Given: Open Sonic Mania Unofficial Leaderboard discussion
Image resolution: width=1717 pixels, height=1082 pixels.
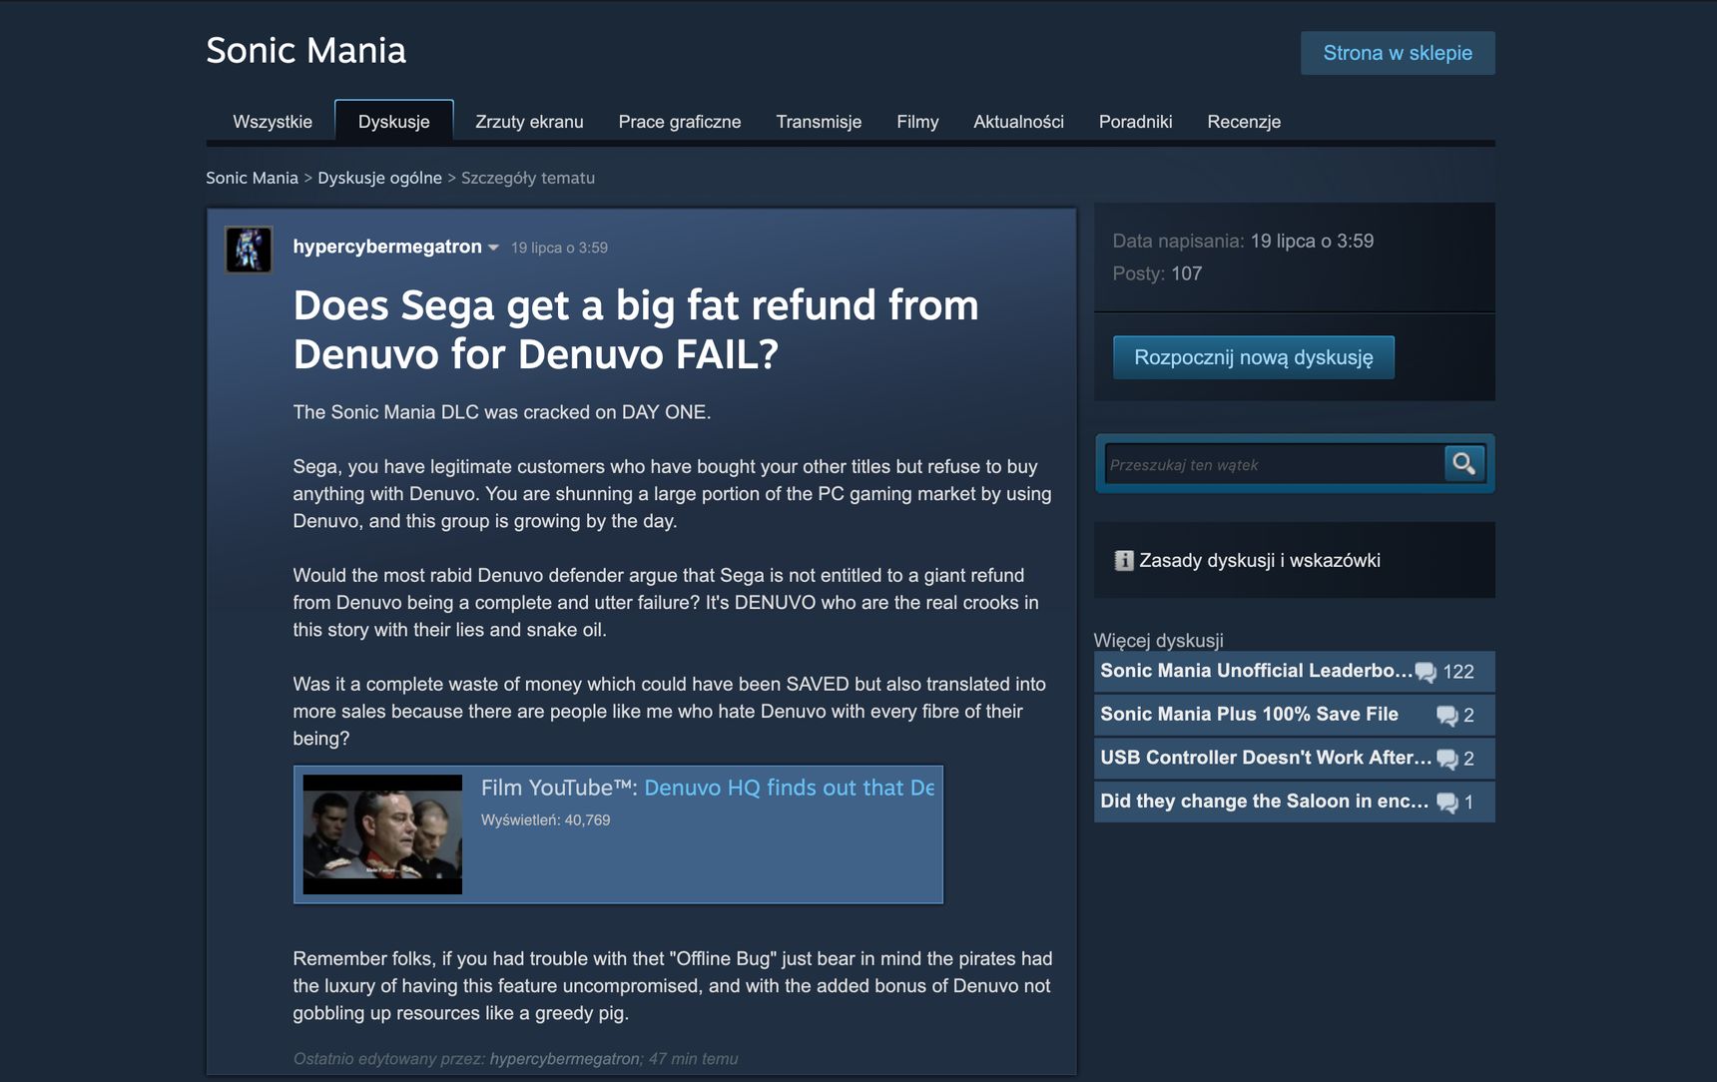Looking at the screenshot, I should [x=1256, y=671].
